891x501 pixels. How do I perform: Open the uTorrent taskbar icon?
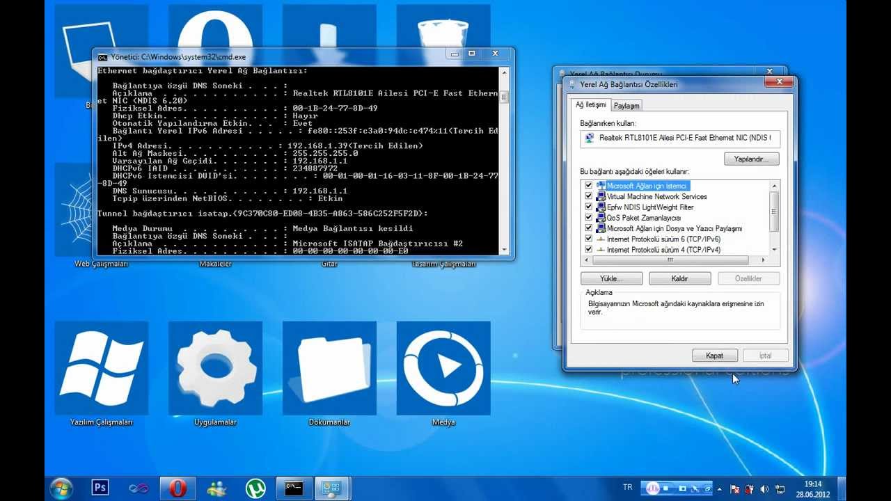pyautogui.click(x=255, y=488)
